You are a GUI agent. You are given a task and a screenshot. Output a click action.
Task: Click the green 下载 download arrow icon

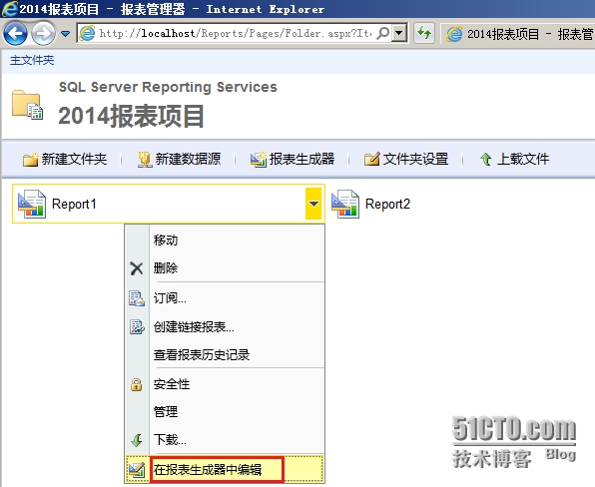137,440
